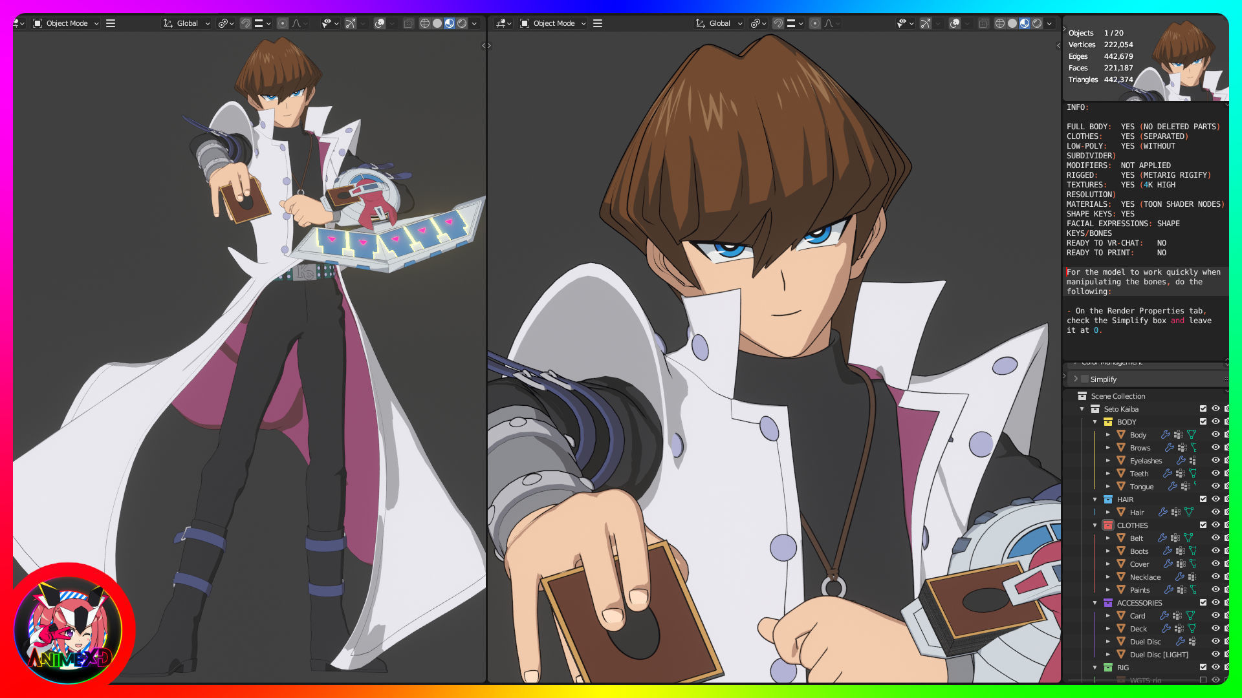Open pivot point menu in left viewport
The height and width of the screenshot is (698, 1242).
click(x=226, y=23)
